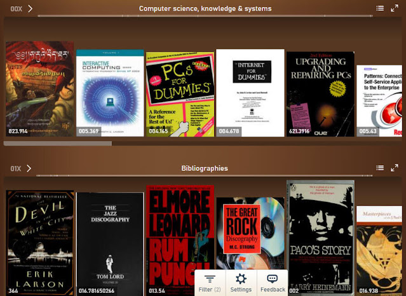
Task: Open the Interactive Computing book cover
Action: (110, 93)
